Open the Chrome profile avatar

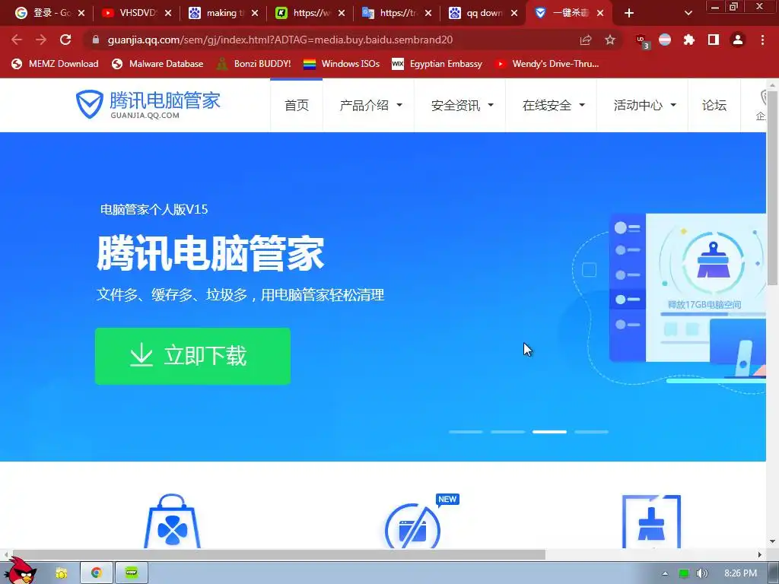738,40
